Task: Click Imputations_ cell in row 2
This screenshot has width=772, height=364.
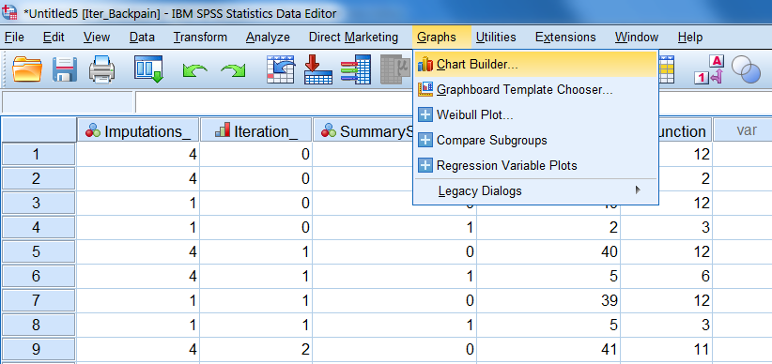Action: 138,178
